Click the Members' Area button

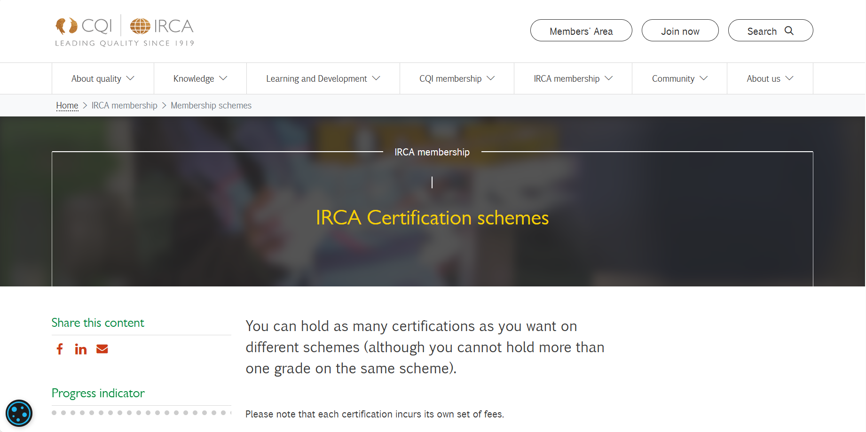(581, 31)
